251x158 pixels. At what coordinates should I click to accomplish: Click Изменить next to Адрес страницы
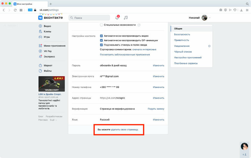(x=158, y=98)
